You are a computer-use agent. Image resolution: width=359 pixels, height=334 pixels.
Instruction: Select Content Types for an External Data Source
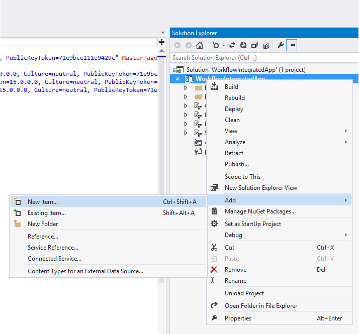pyautogui.click(x=85, y=271)
